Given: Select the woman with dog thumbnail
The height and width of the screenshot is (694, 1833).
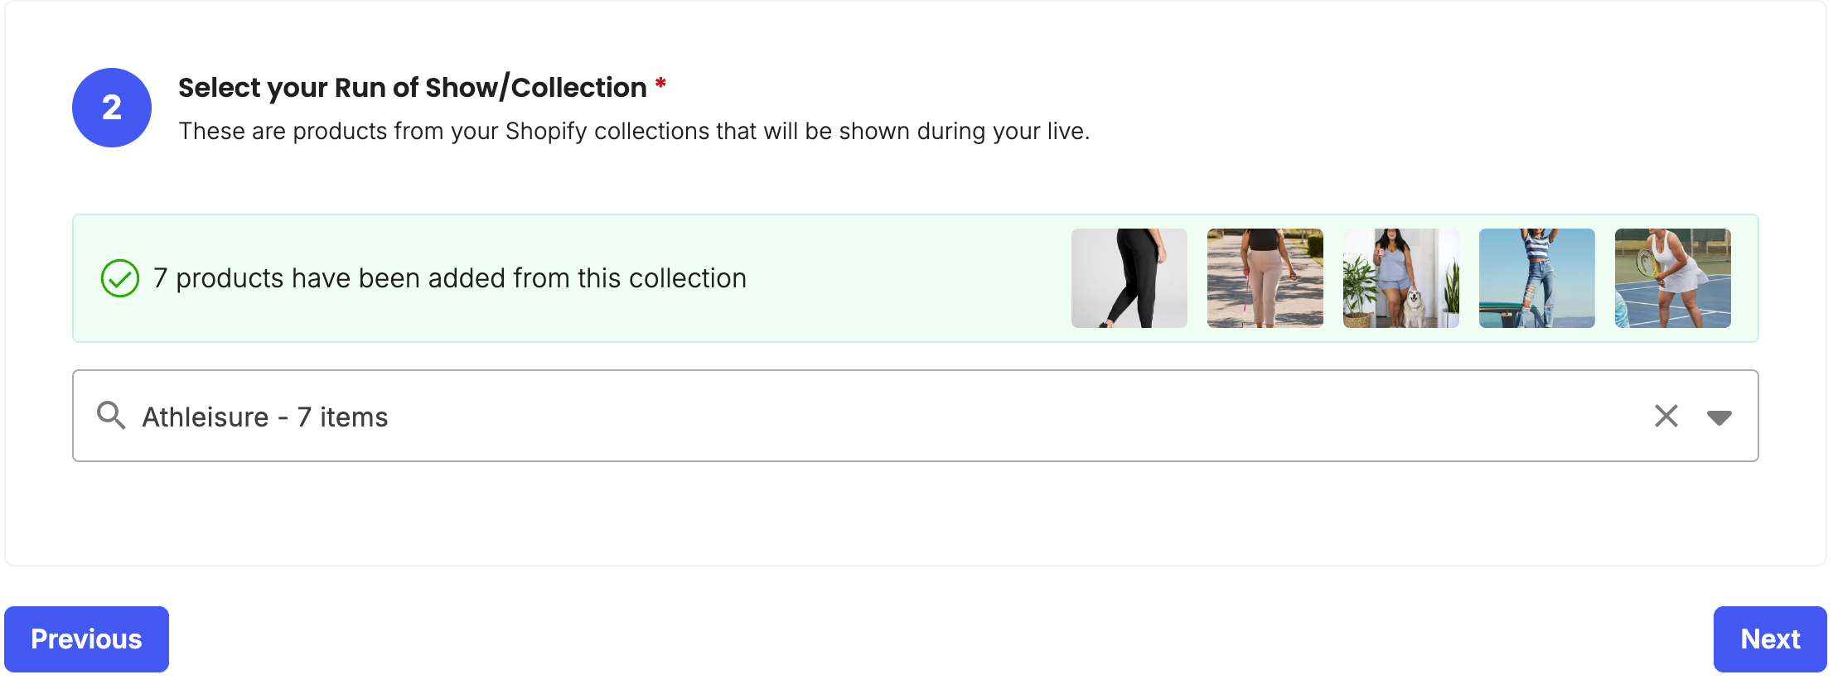Looking at the screenshot, I should (x=1400, y=278).
